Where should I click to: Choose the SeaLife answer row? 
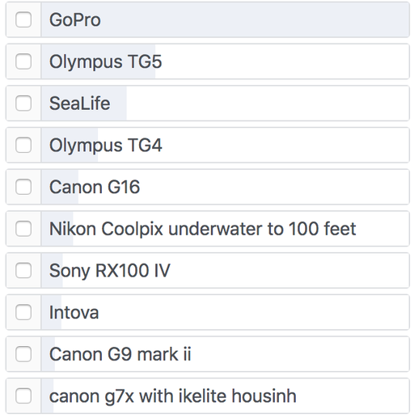click(208, 103)
